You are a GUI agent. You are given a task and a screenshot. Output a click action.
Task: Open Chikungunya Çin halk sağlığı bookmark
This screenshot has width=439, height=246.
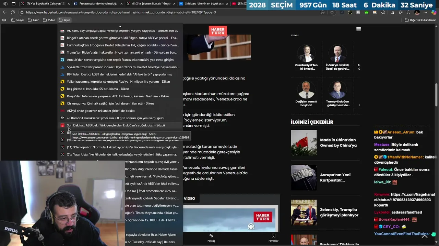click(x=120, y=103)
